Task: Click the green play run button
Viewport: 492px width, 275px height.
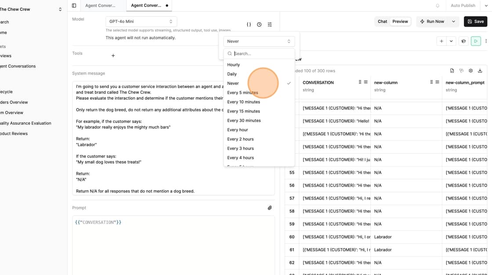Action: (x=476, y=41)
